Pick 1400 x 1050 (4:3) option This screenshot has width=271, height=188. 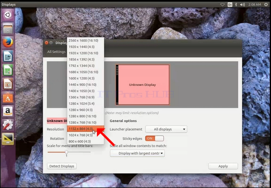pos(86,91)
